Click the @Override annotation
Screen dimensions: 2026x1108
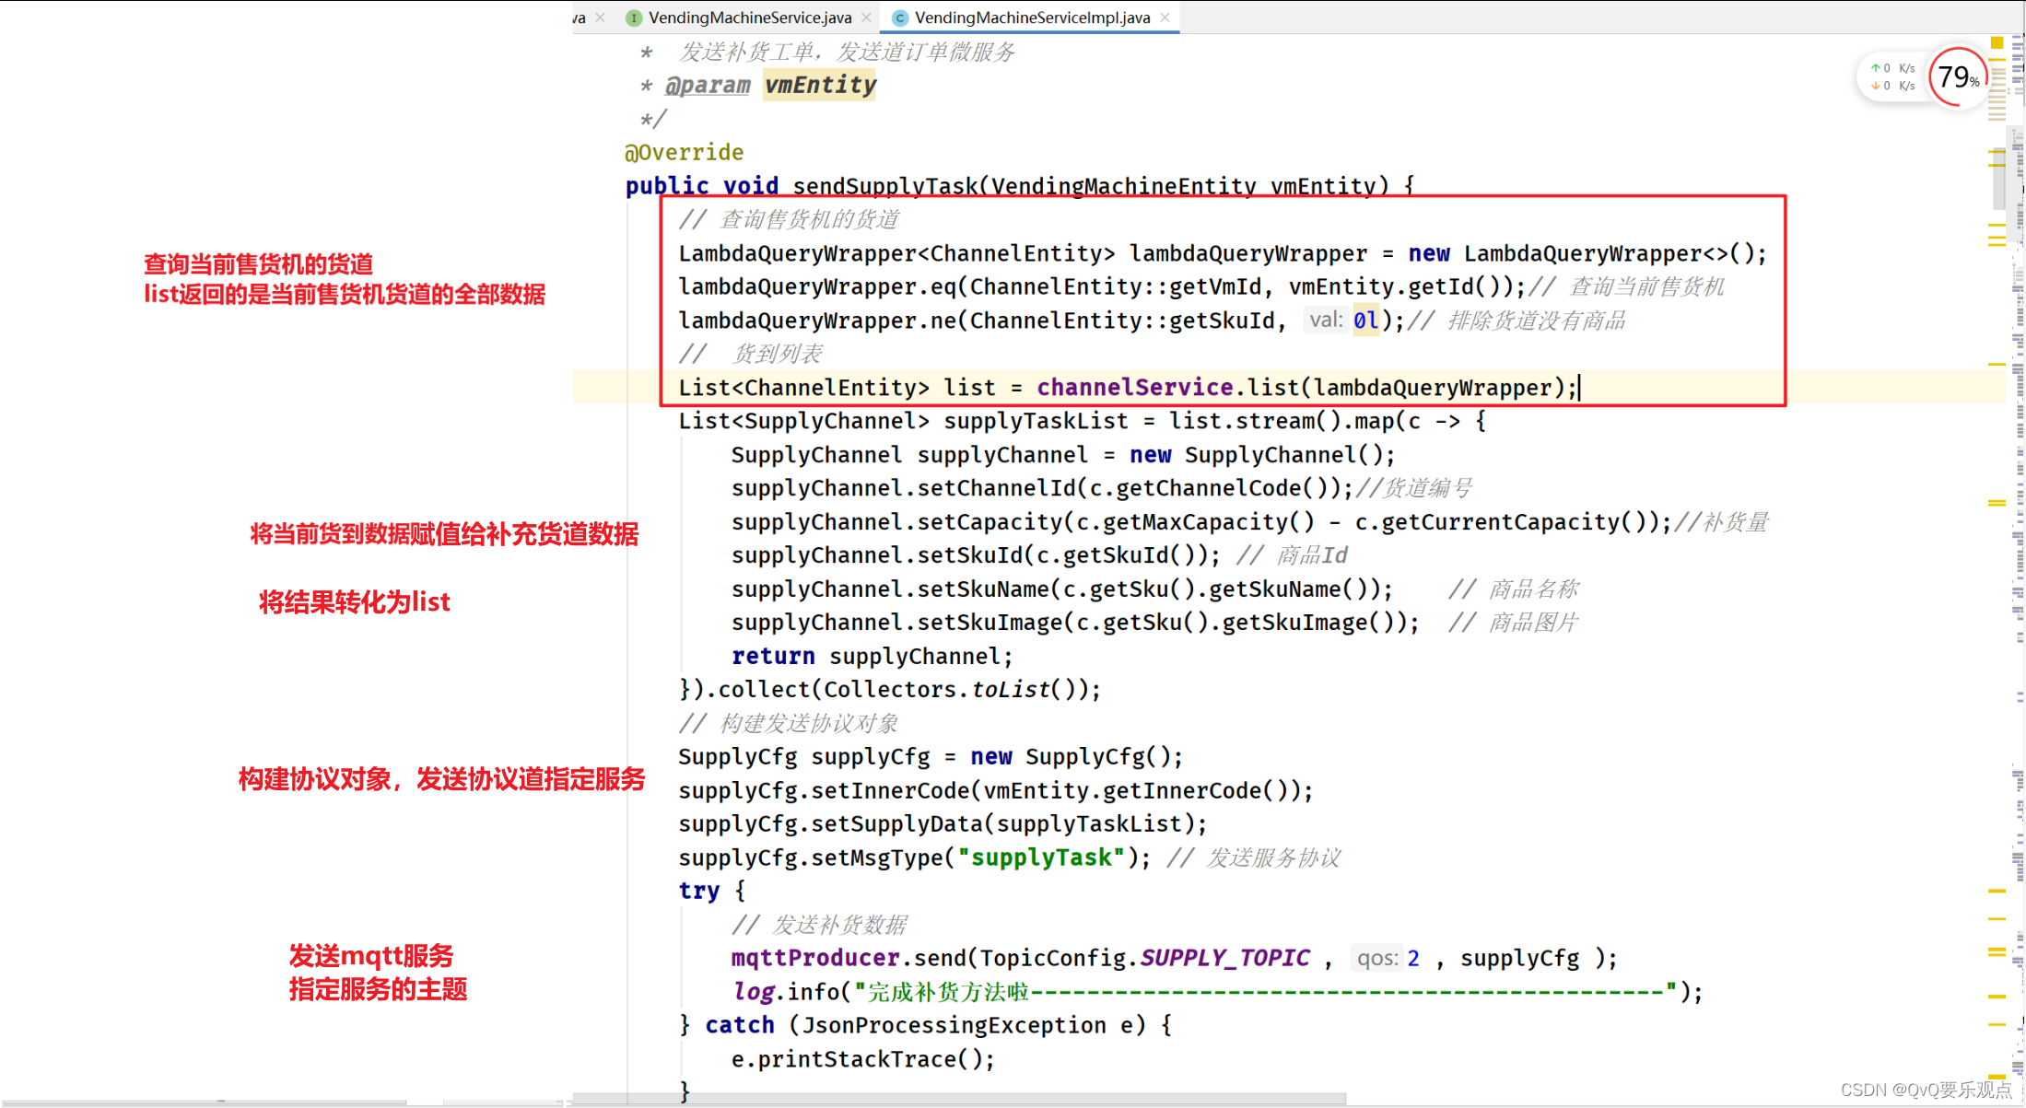pyautogui.click(x=684, y=152)
